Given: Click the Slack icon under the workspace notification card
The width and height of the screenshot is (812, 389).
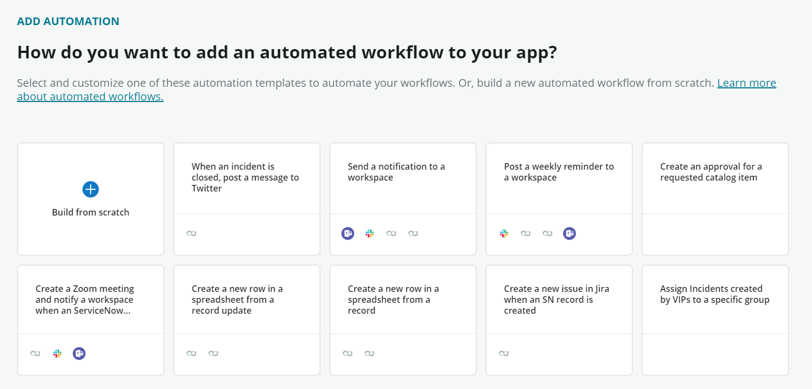Looking at the screenshot, I should click(370, 233).
